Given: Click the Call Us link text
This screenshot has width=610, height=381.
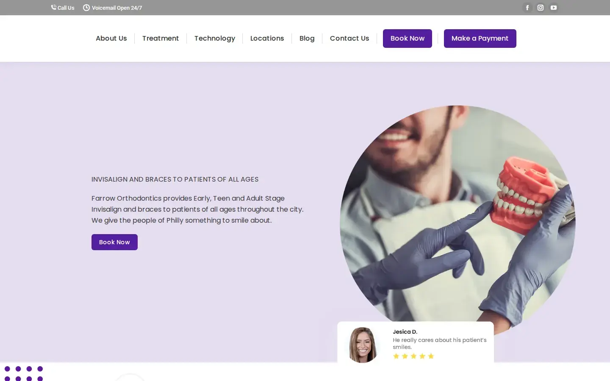Looking at the screenshot, I should 66,8.
